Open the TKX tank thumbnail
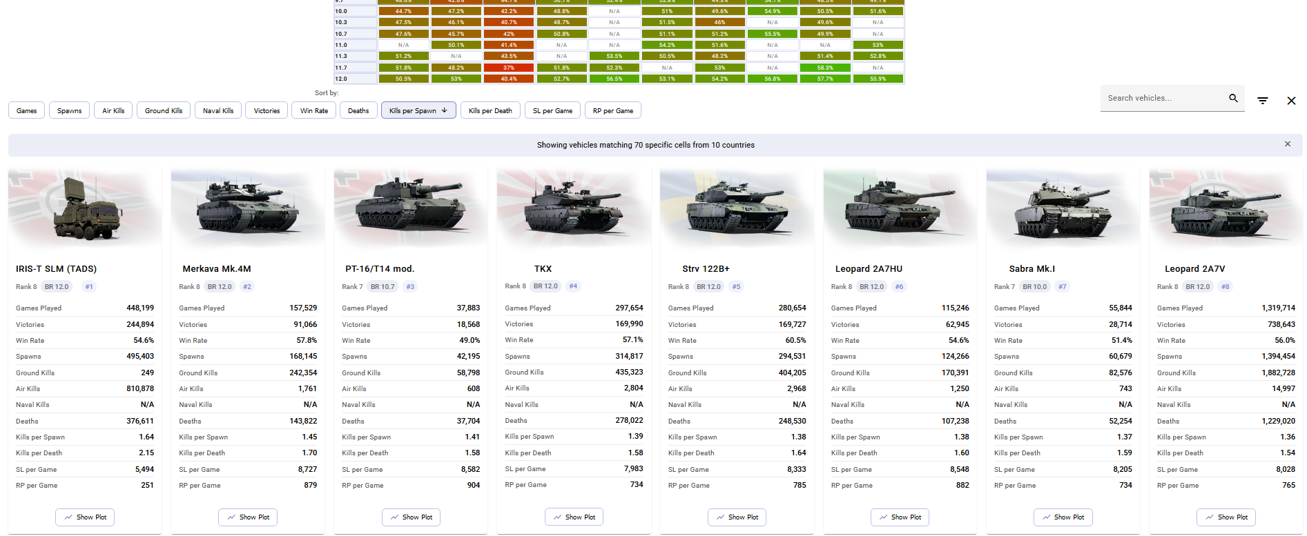 click(574, 206)
